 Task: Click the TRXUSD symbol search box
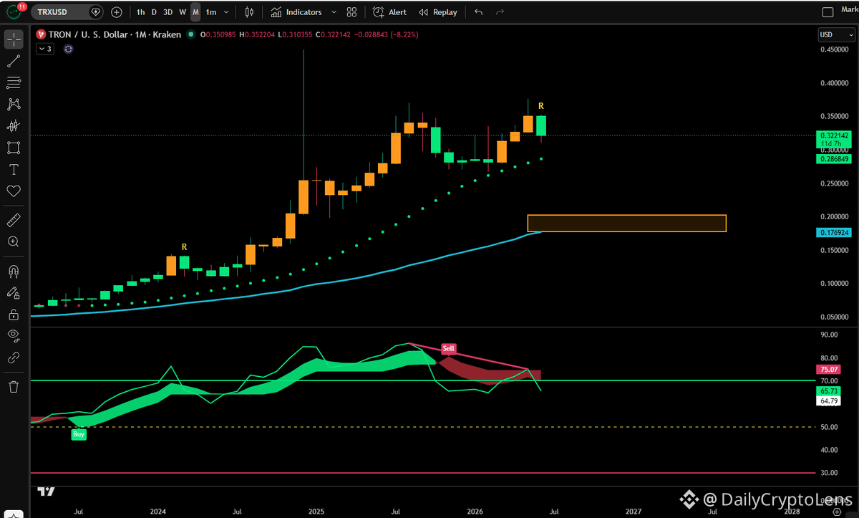coord(67,12)
